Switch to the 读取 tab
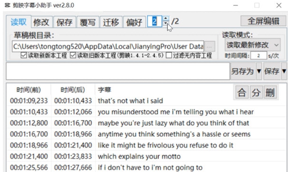The height and width of the screenshot is (172, 288). [x=18, y=22]
